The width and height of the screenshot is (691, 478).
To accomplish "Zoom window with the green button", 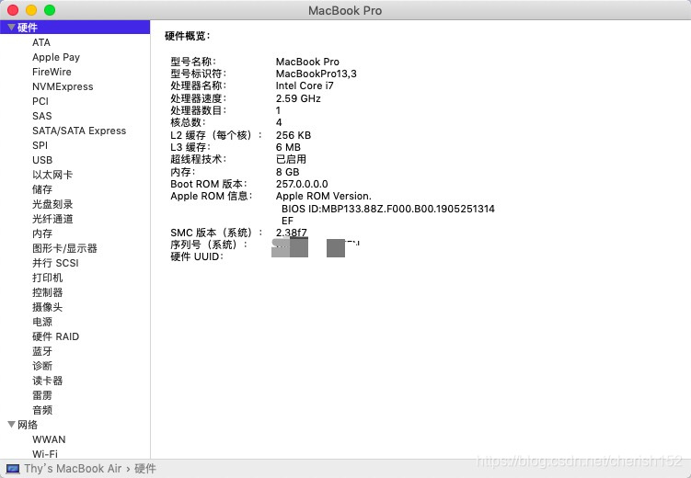I will pos(50,10).
